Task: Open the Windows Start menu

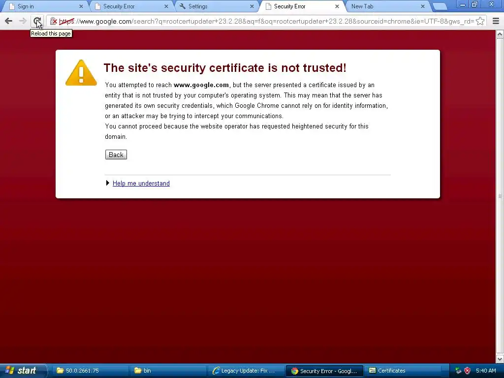Action: [x=23, y=371]
